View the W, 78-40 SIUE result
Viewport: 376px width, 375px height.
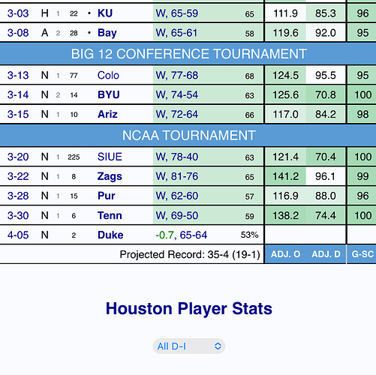(x=177, y=157)
